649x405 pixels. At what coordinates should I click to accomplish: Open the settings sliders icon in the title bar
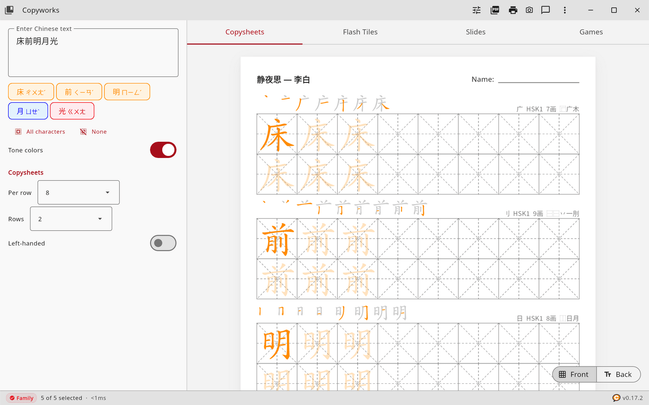click(477, 10)
